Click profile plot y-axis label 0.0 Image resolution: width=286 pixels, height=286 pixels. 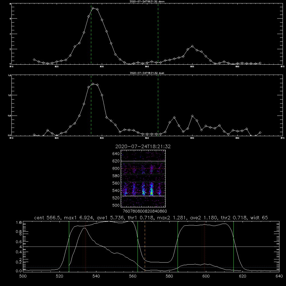[x=19, y=271]
